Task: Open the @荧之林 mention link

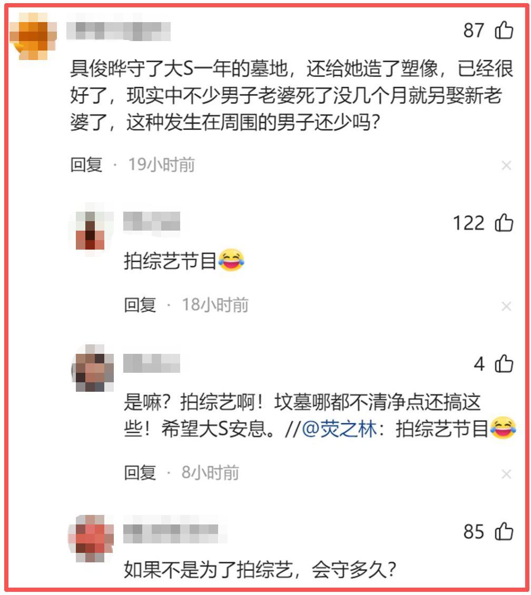Action: pyautogui.click(x=339, y=430)
